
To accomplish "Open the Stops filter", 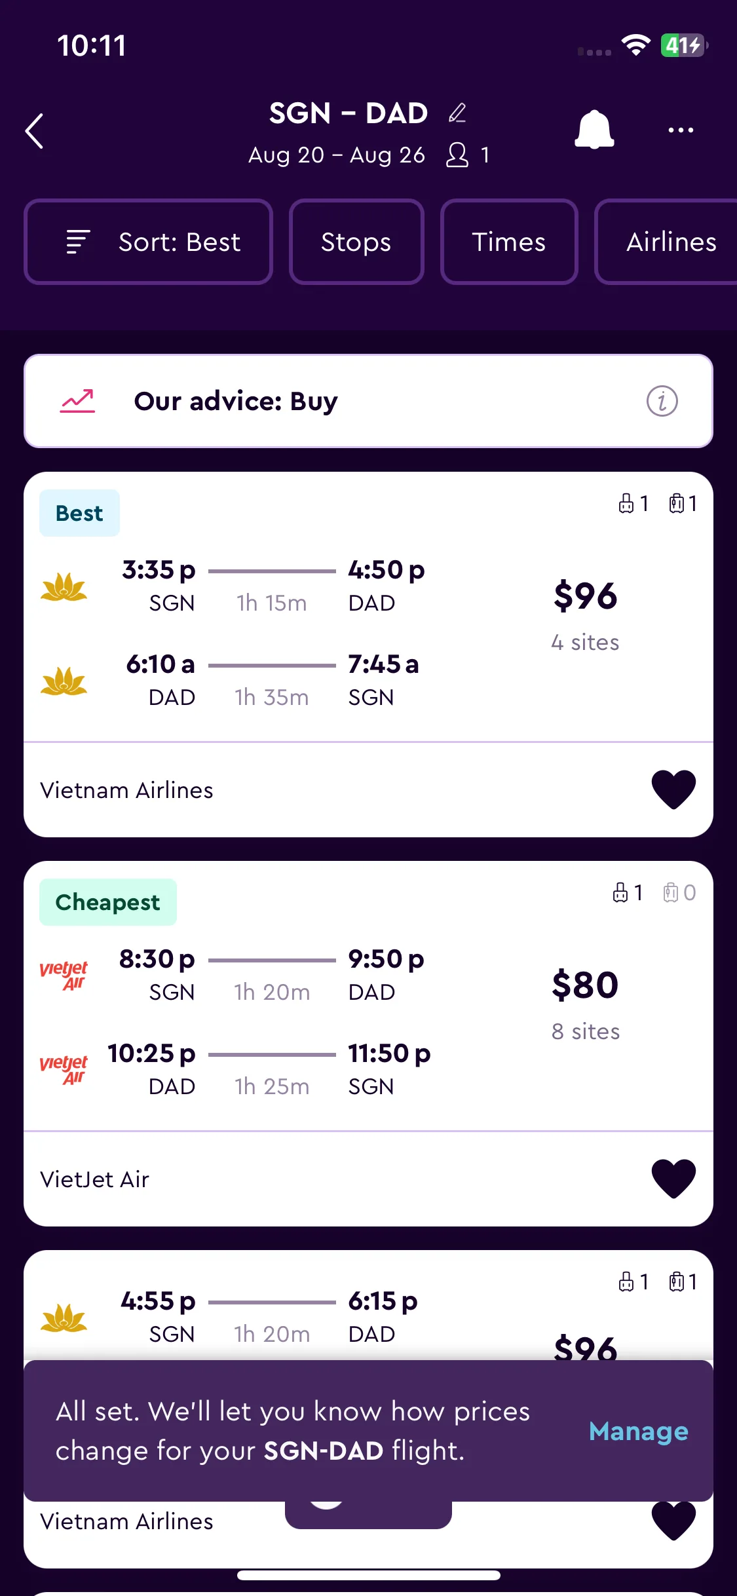I will tap(356, 242).
